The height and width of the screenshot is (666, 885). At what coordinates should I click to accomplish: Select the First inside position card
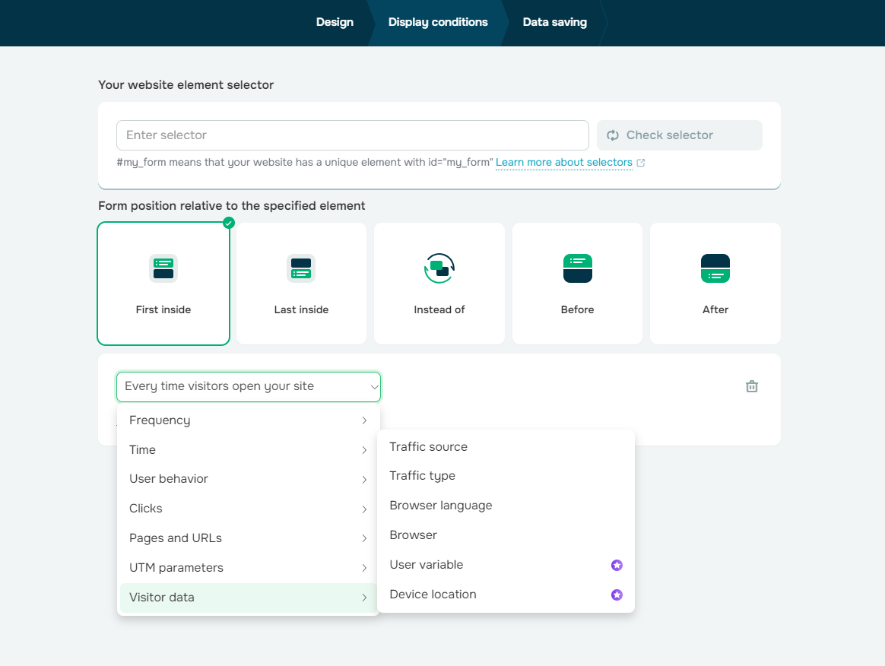click(x=163, y=284)
